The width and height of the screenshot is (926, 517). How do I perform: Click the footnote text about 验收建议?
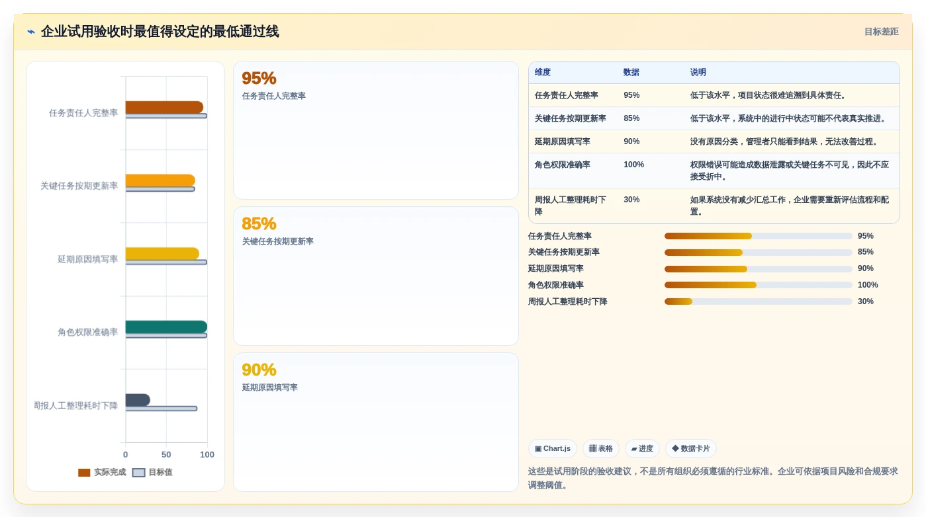714,478
